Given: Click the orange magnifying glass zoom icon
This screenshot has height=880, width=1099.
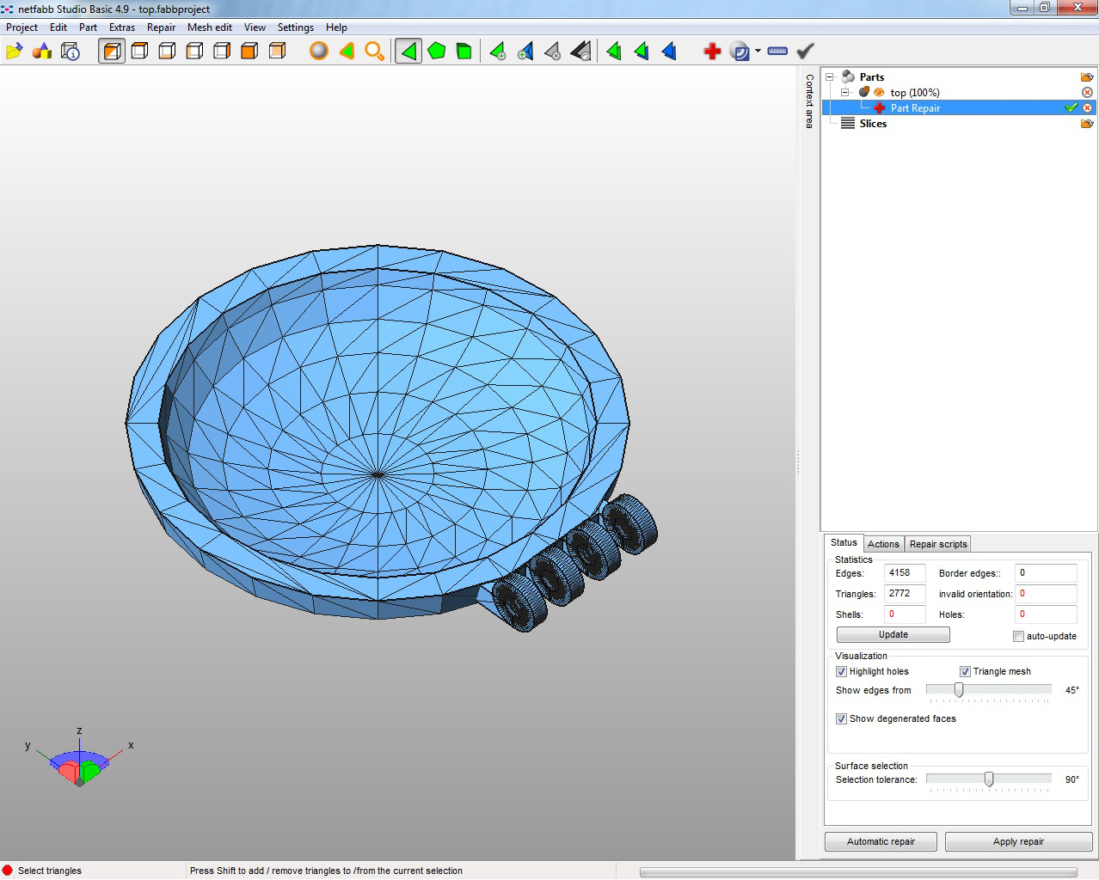Looking at the screenshot, I should click(374, 52).
